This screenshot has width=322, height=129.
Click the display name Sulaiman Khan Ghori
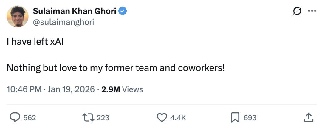coord(75,11)
